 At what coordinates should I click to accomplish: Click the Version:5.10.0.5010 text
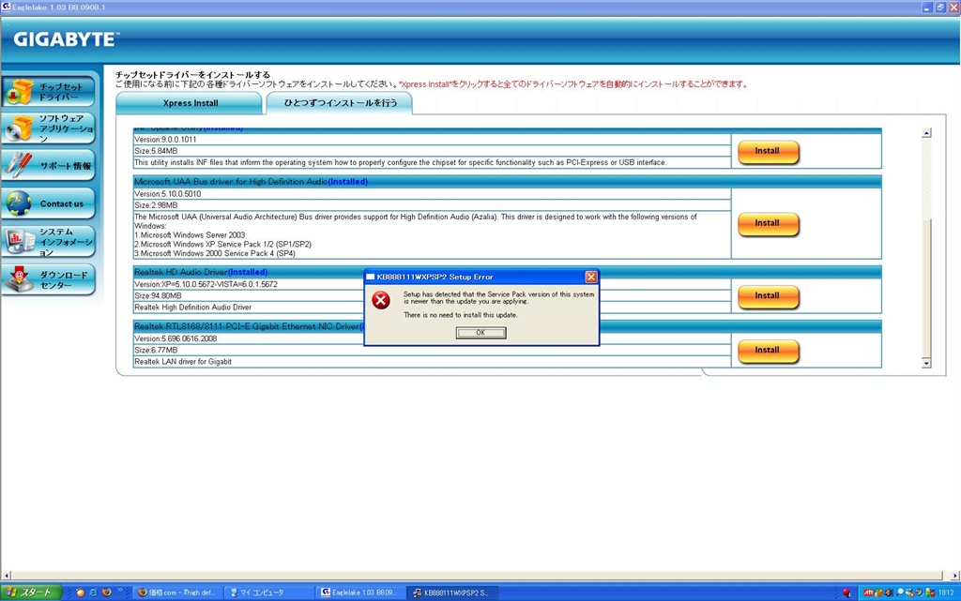[x=167, y=194]
